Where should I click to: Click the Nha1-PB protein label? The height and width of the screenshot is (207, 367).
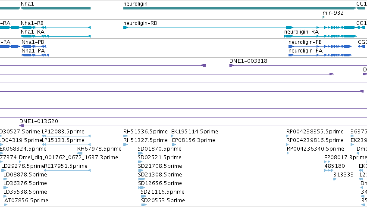pos(33,42)
